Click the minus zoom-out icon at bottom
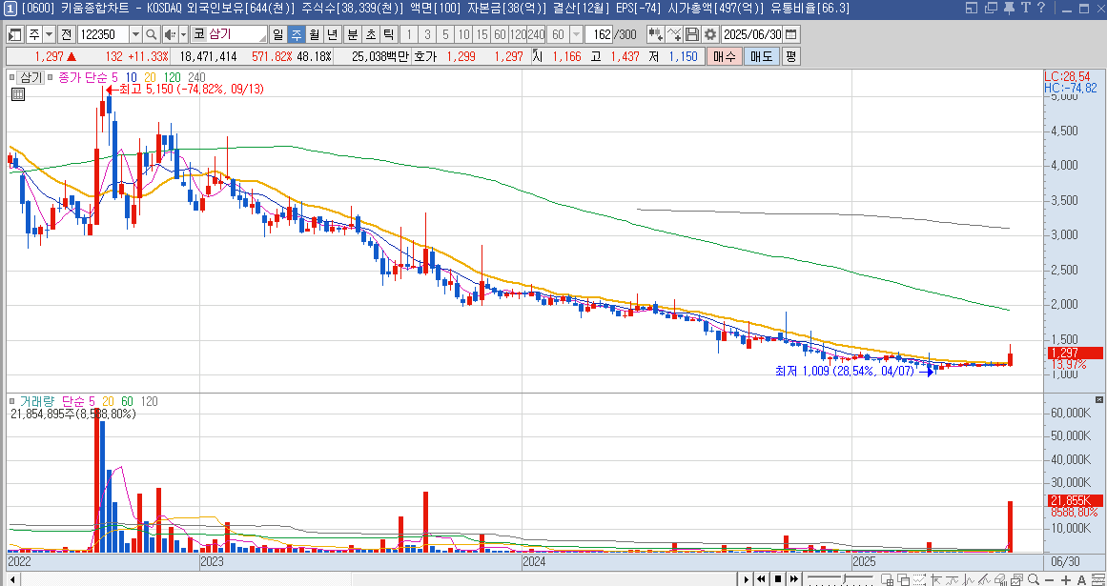Screen dimensions: 1107x586 [1049, 579]
